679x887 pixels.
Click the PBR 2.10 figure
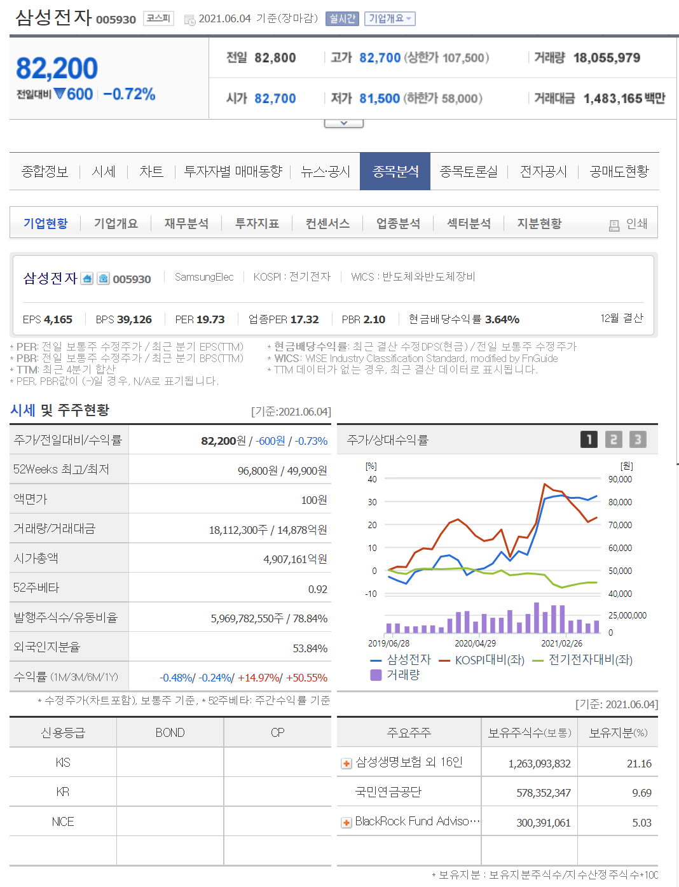(x=364, y=319)
